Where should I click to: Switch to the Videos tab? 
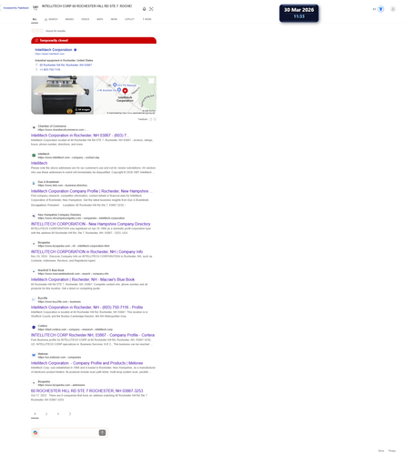click(86, 19)
